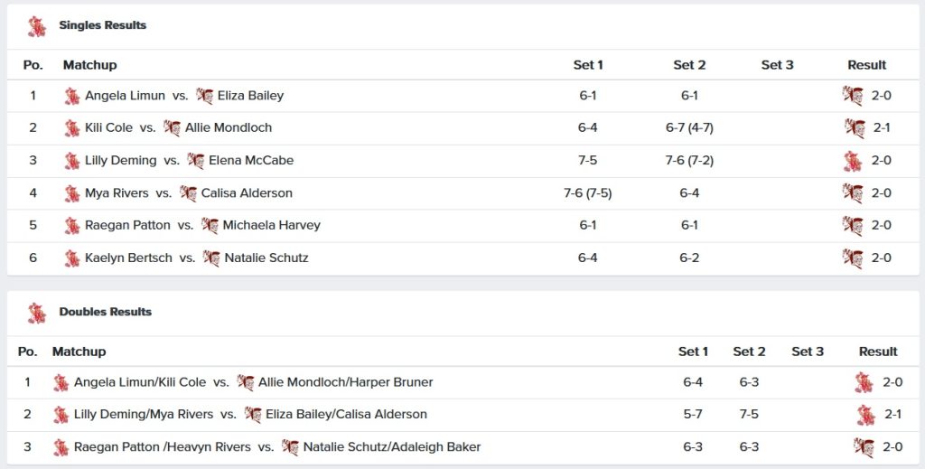The height and width of the screenshot is (469, 925).
Task: Click the team icon before Natalie Schutz in singles
Action: click(211, 258)
